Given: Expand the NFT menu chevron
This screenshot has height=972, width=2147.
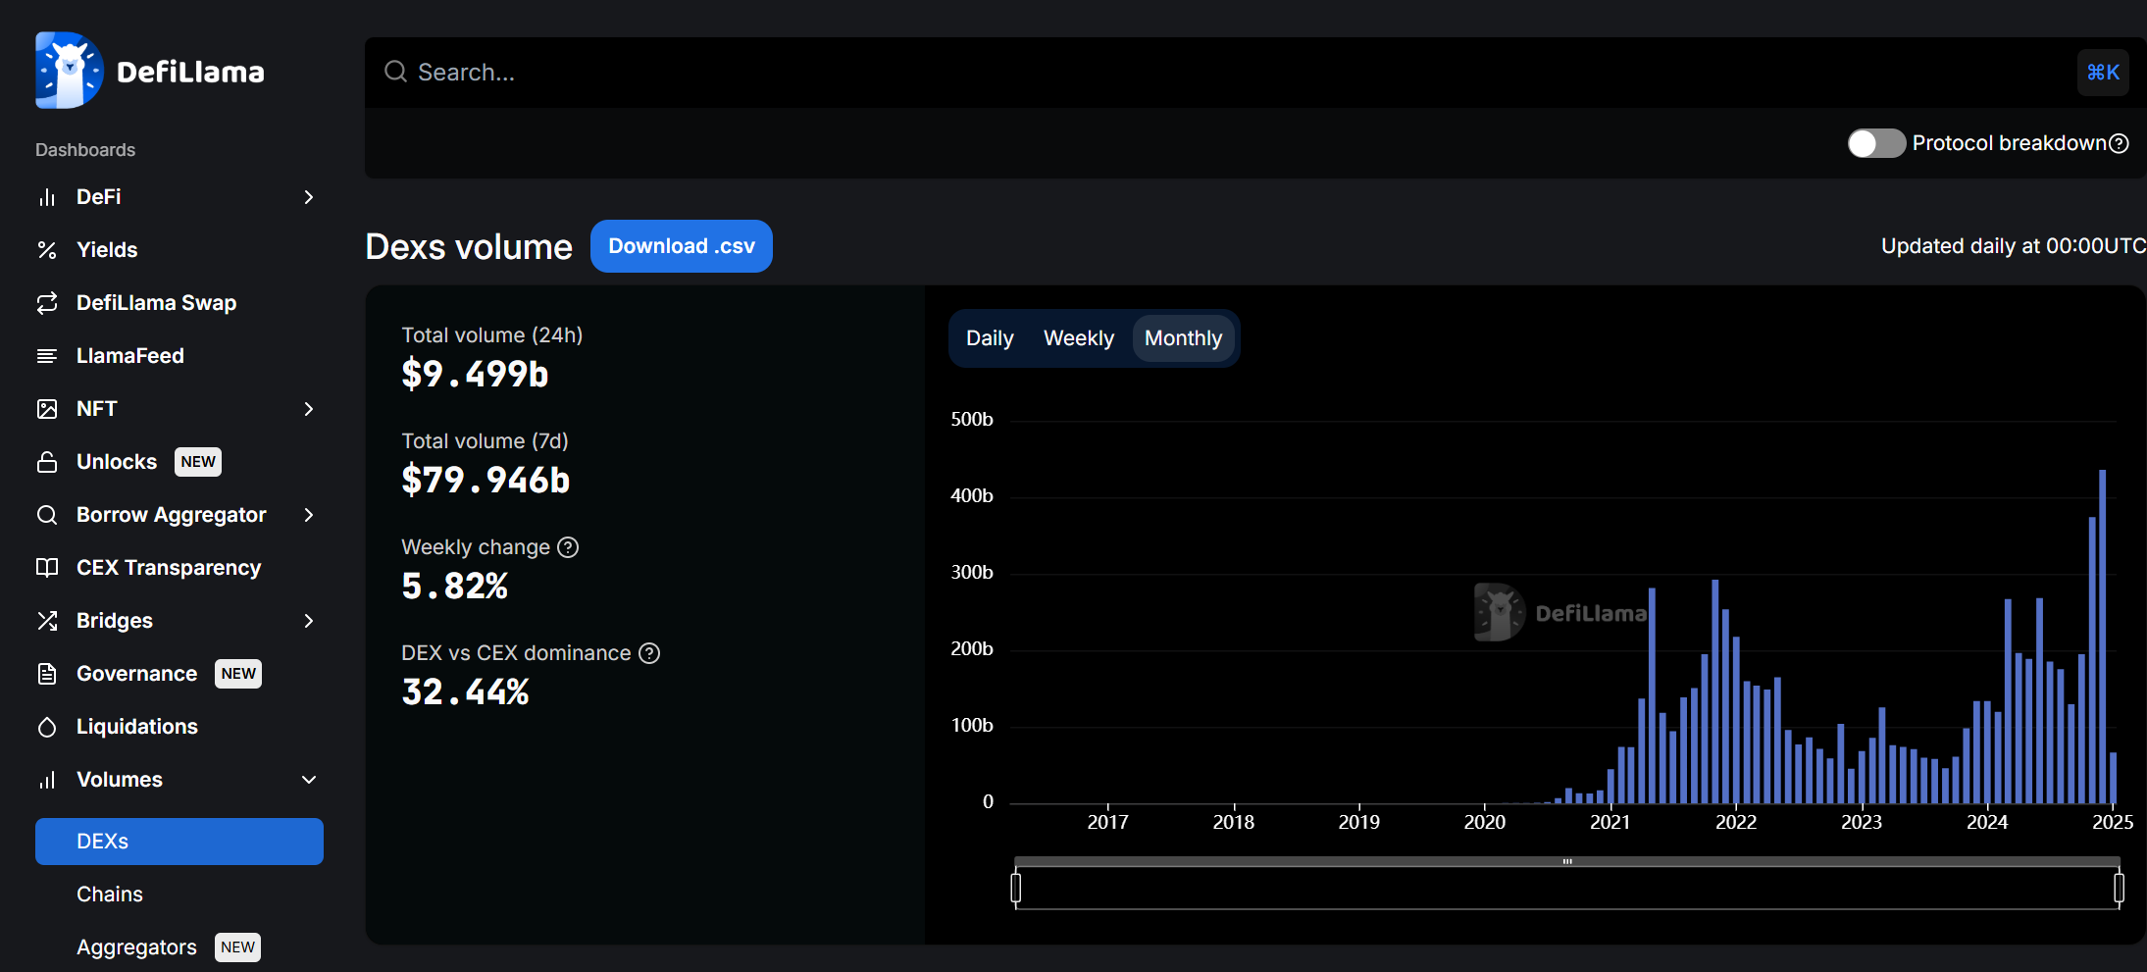Looking at the screenshot, I should click(x=309, y=409).
